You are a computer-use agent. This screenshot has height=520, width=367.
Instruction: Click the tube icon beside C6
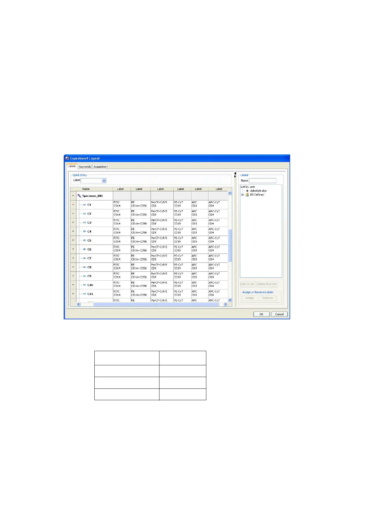85,249
